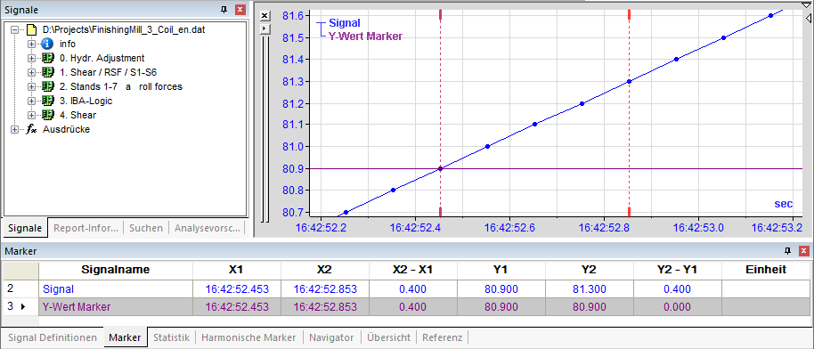This screenshot has width=814, height=349.
Task: Open the Report-Infor... tab
Action: 85,228
